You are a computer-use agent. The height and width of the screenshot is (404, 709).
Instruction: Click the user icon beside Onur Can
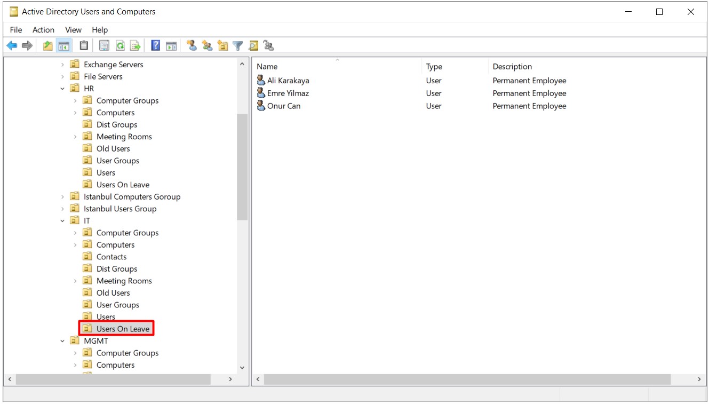click(261, 106)
